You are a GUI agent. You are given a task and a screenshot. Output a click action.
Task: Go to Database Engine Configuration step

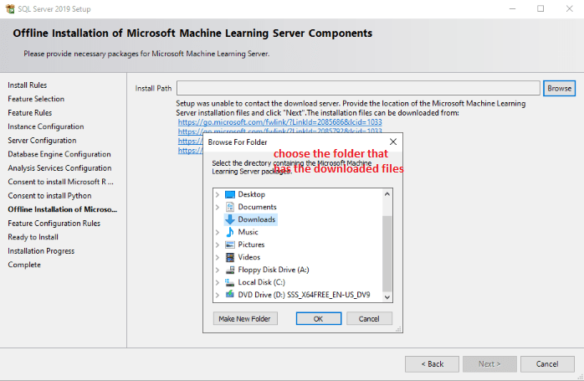(x=59, y=154)
